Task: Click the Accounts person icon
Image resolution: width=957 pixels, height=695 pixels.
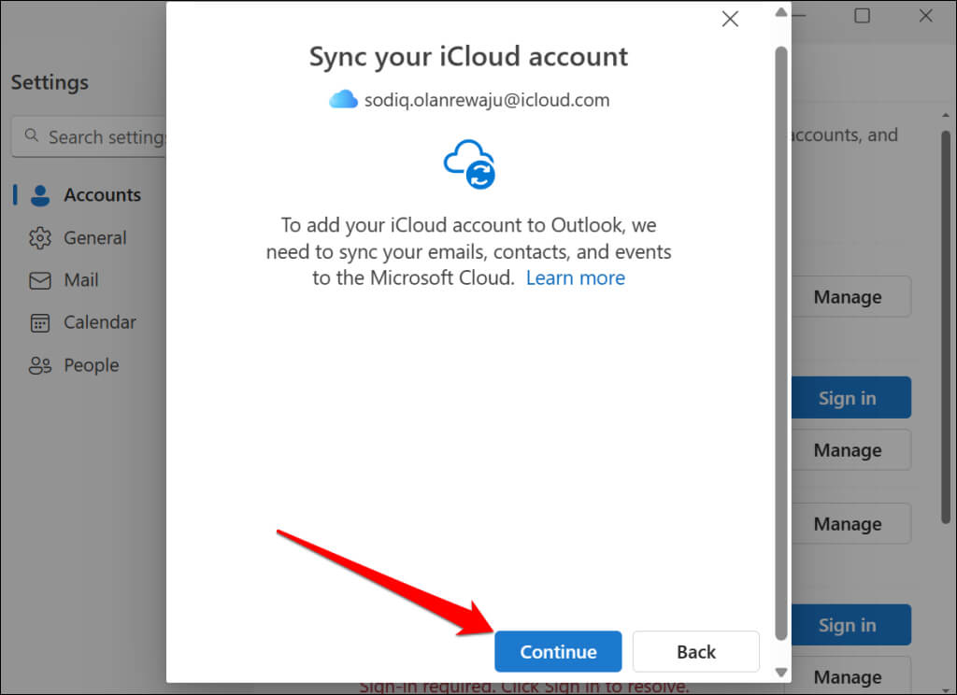Action: tap(40, 195)
